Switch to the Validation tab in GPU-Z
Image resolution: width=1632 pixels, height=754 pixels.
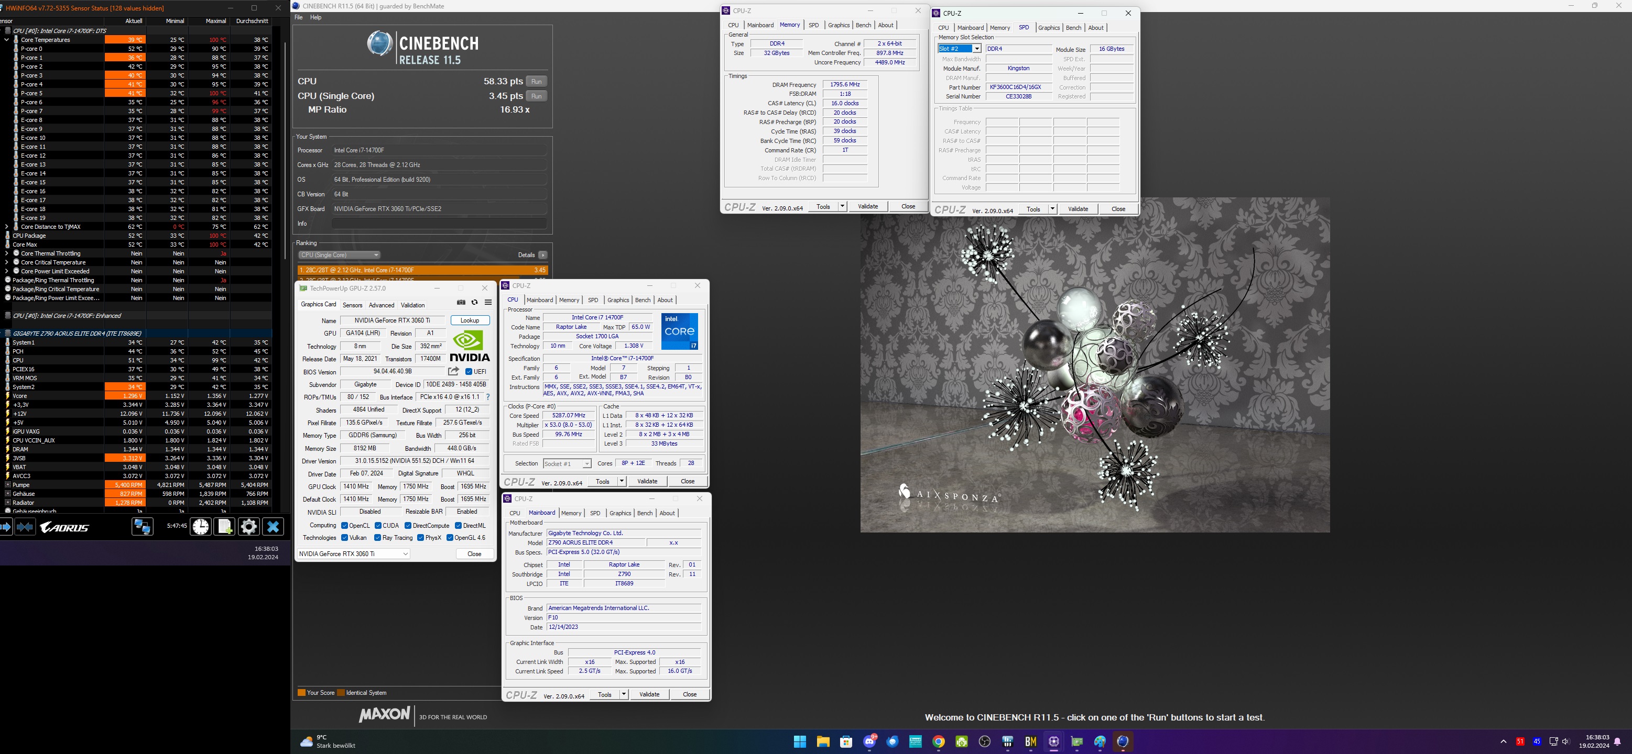coord(412,305)
